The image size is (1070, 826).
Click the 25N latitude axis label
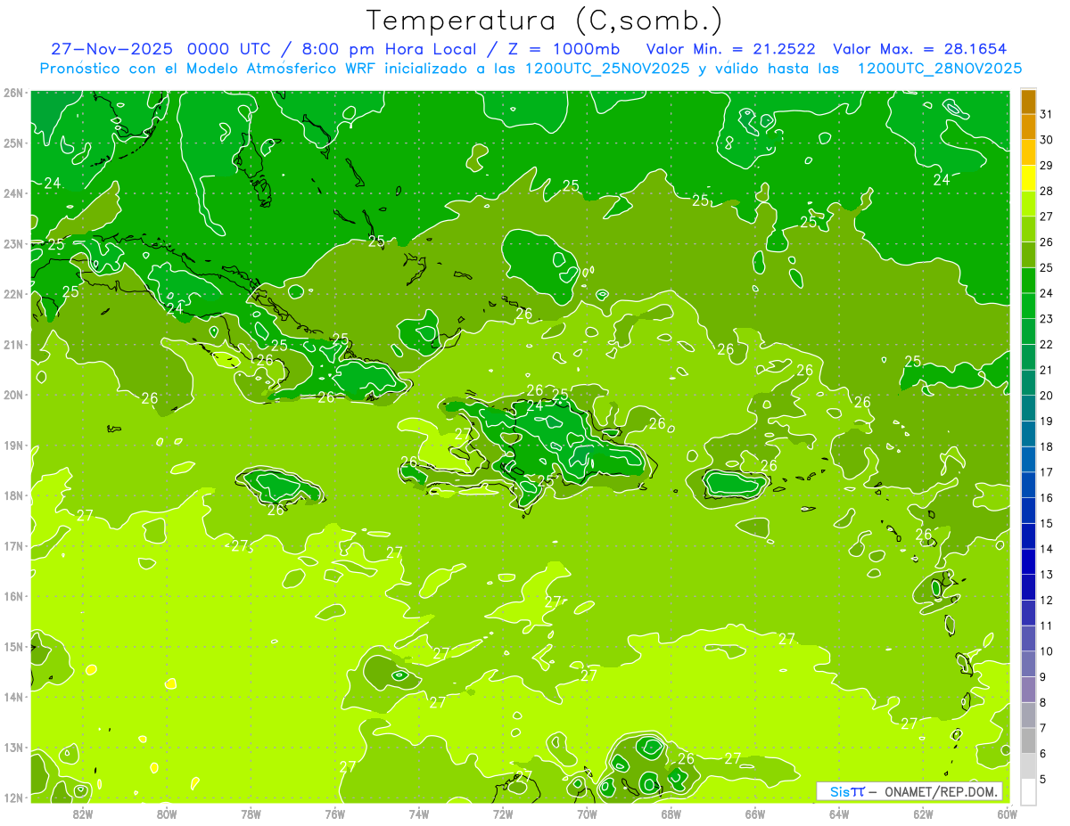pos(13,143)
